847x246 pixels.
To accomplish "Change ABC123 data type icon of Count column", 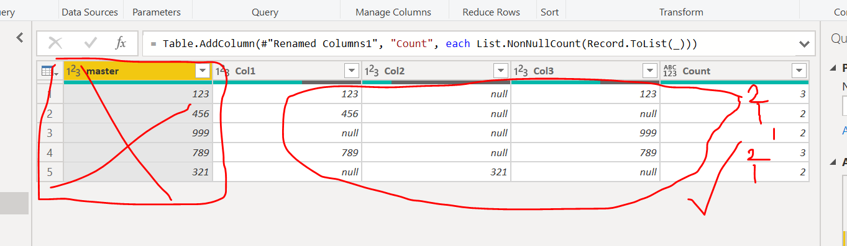I will 670,71.
